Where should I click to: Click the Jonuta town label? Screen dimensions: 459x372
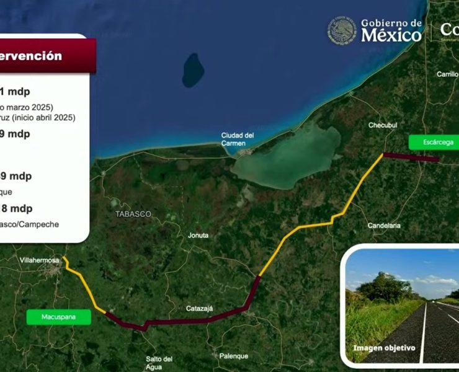click(x=198, y=236)
